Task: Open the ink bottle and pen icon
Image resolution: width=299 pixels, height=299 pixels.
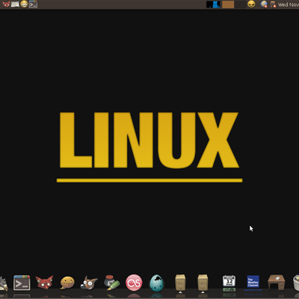Action: 111,283
